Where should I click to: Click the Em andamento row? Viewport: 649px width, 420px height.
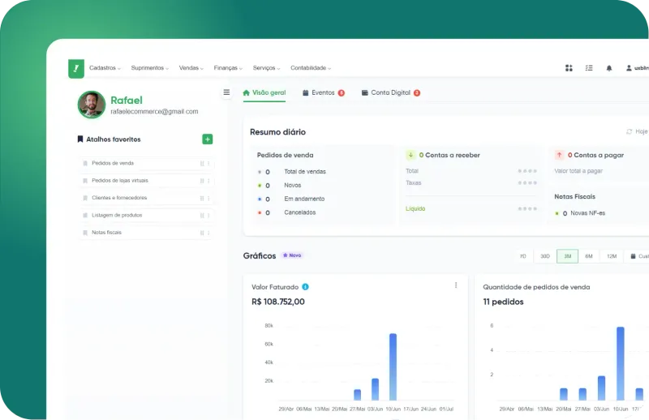tap(291, 199)
